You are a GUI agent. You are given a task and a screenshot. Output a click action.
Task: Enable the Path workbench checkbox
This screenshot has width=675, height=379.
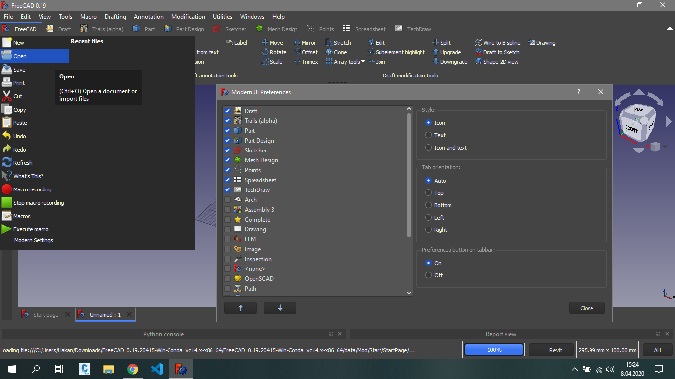[x=227, y=289]
